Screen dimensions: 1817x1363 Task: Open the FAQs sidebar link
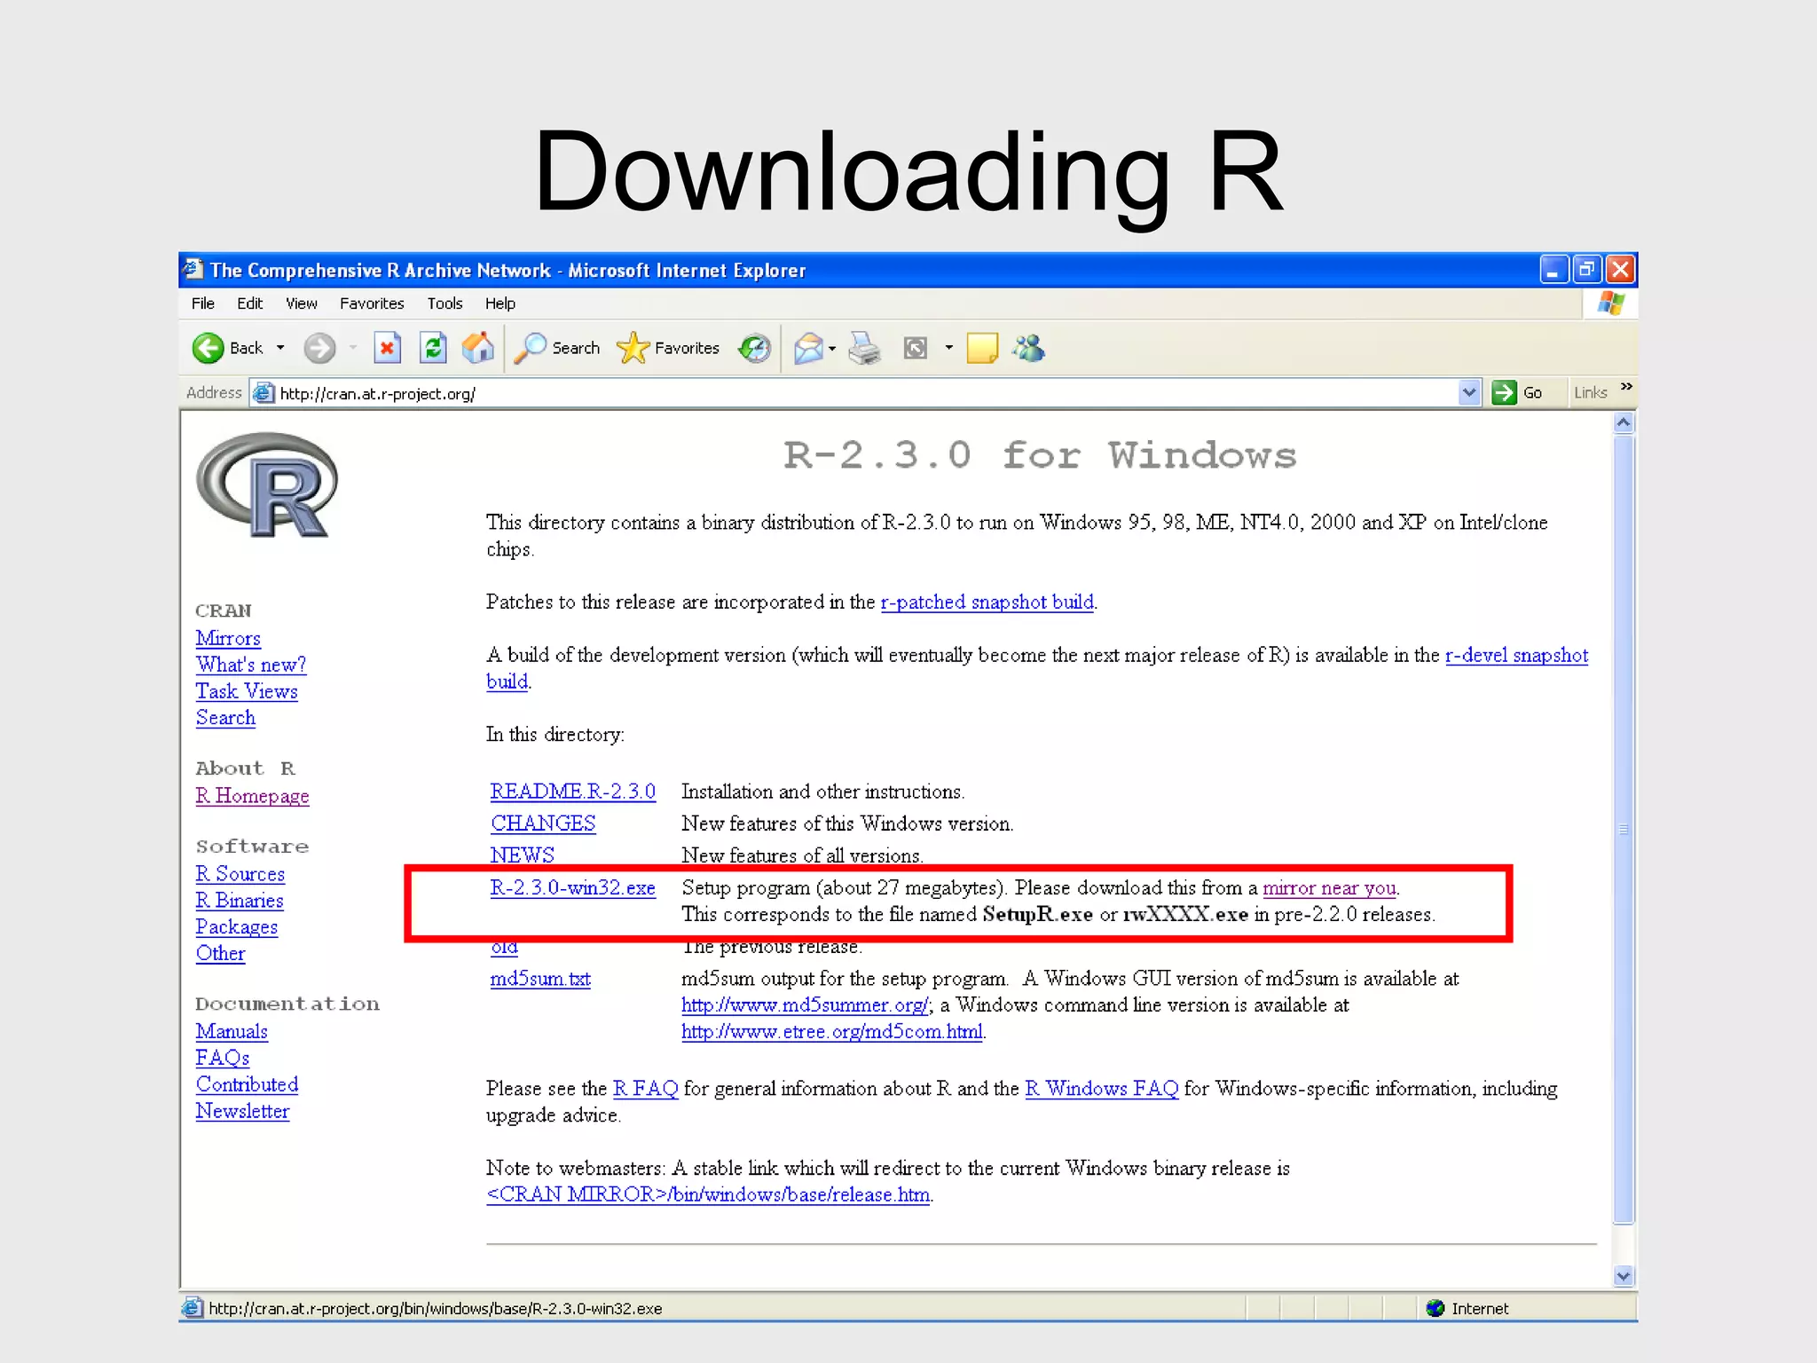point(223,1059)
